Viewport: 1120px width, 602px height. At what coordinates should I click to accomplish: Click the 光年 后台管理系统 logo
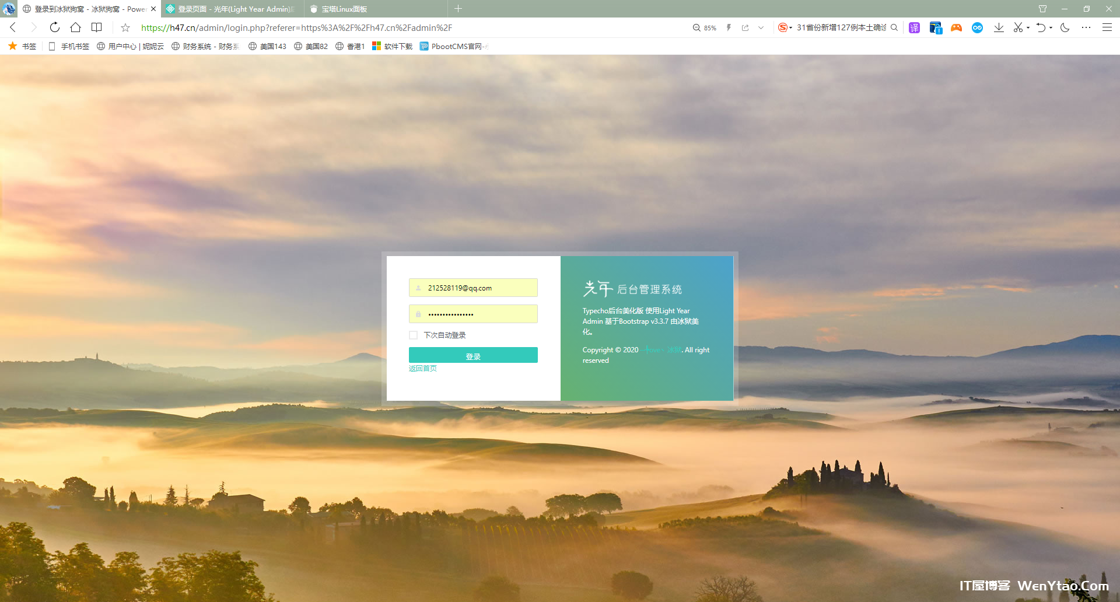632,288
